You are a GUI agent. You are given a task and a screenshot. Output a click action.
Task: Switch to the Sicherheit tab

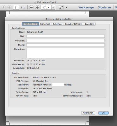click(45, 24)
